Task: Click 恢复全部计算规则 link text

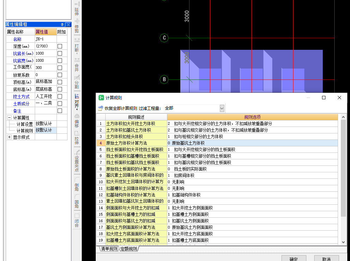Action: (121, 108)
